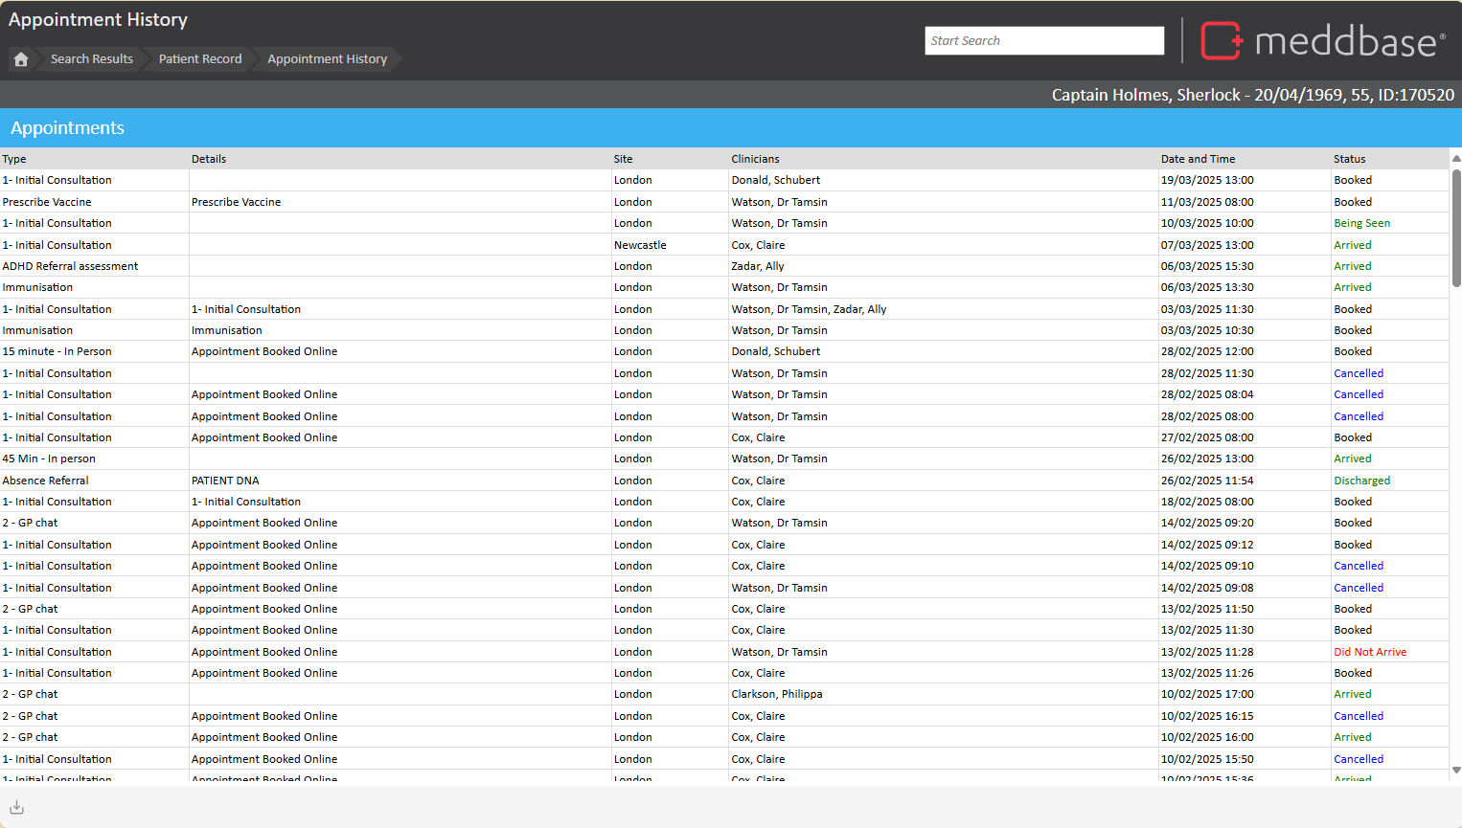Go to Patient Record breadcrumb
Screen dimensions: 1462x828
coord(200,59)
